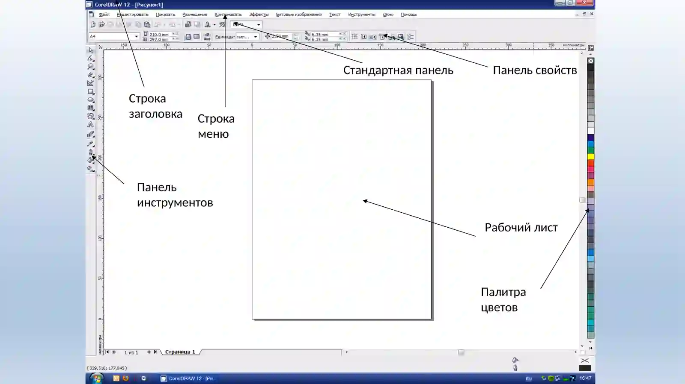Select the Fill bucket tool
The image size is (685, 384).
tap(91, 160)
